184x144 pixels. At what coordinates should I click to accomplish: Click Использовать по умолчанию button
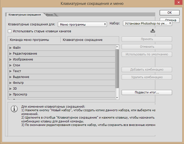pyautogui.click(x=147, y=54)
